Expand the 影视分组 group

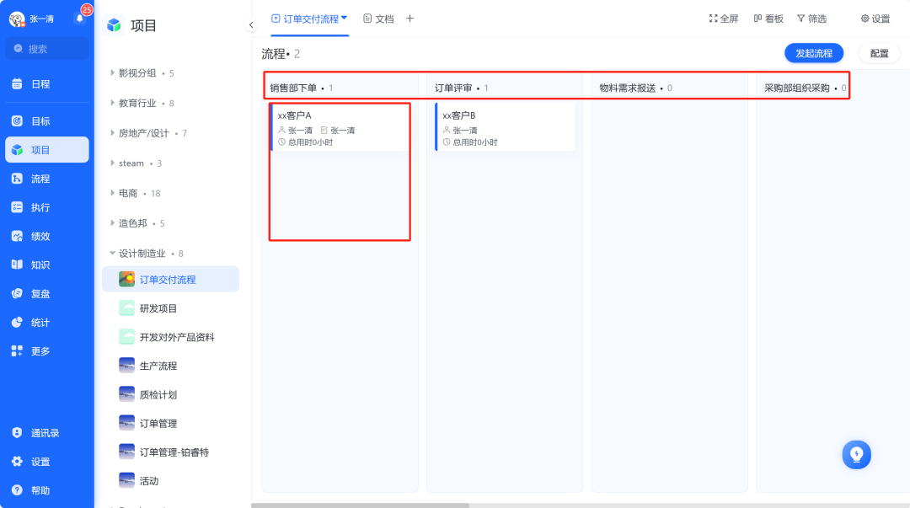click(112, 72)
